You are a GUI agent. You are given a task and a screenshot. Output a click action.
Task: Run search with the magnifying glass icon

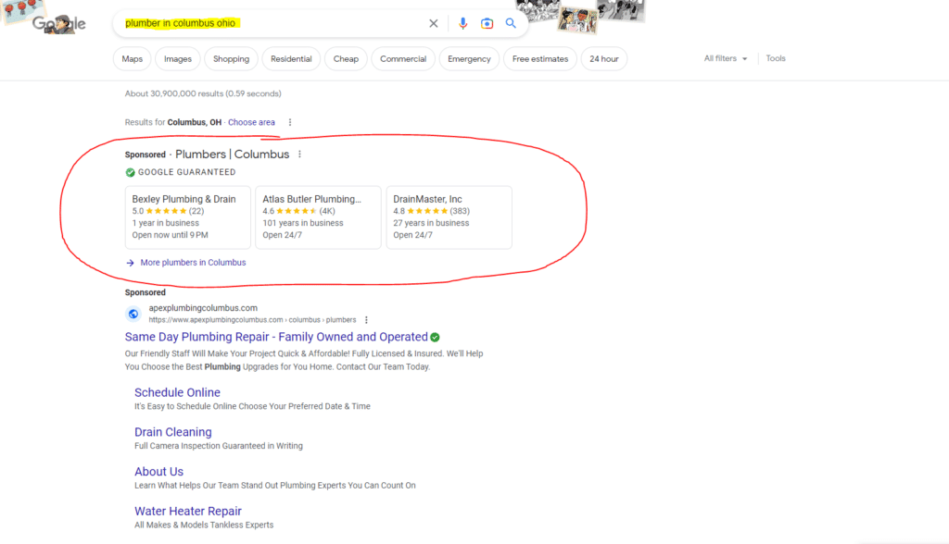(x=511, y=23)
